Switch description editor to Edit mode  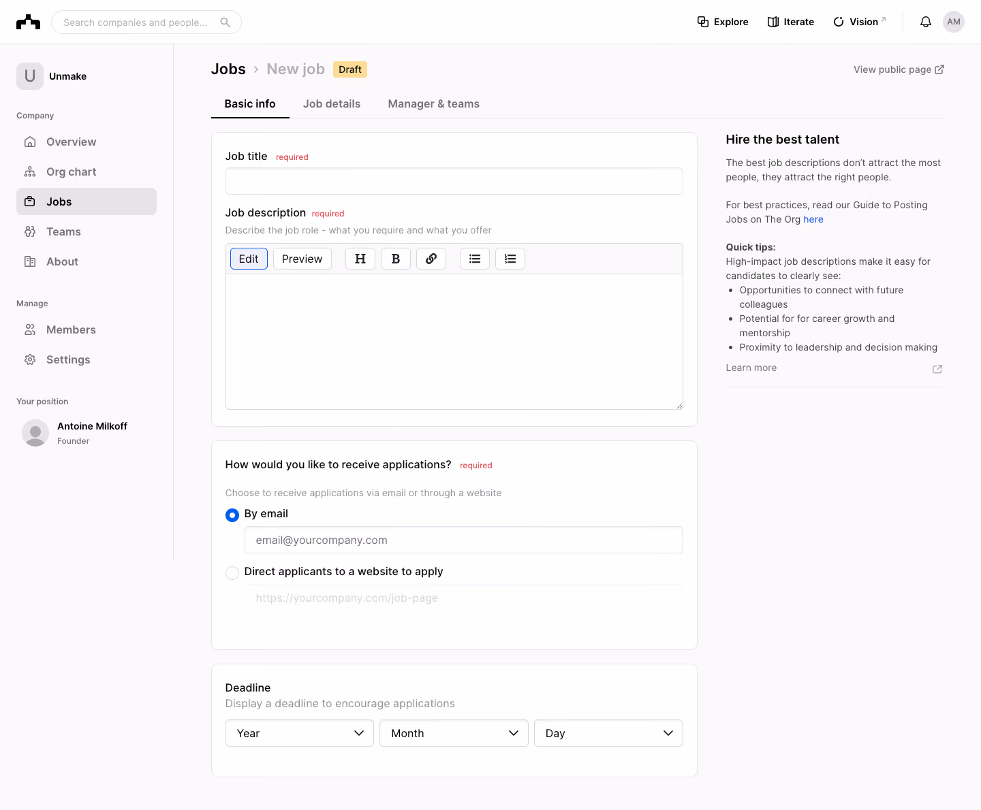[249, 259]
